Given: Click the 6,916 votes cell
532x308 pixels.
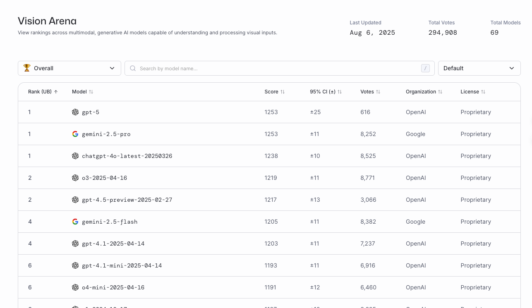Looking at the screenshot, I should coord(368,265).
